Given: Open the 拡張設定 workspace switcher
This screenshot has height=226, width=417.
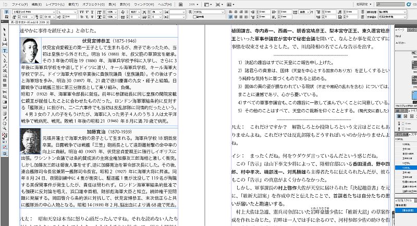Looking at the screenshot, I should tap(362, 4).
